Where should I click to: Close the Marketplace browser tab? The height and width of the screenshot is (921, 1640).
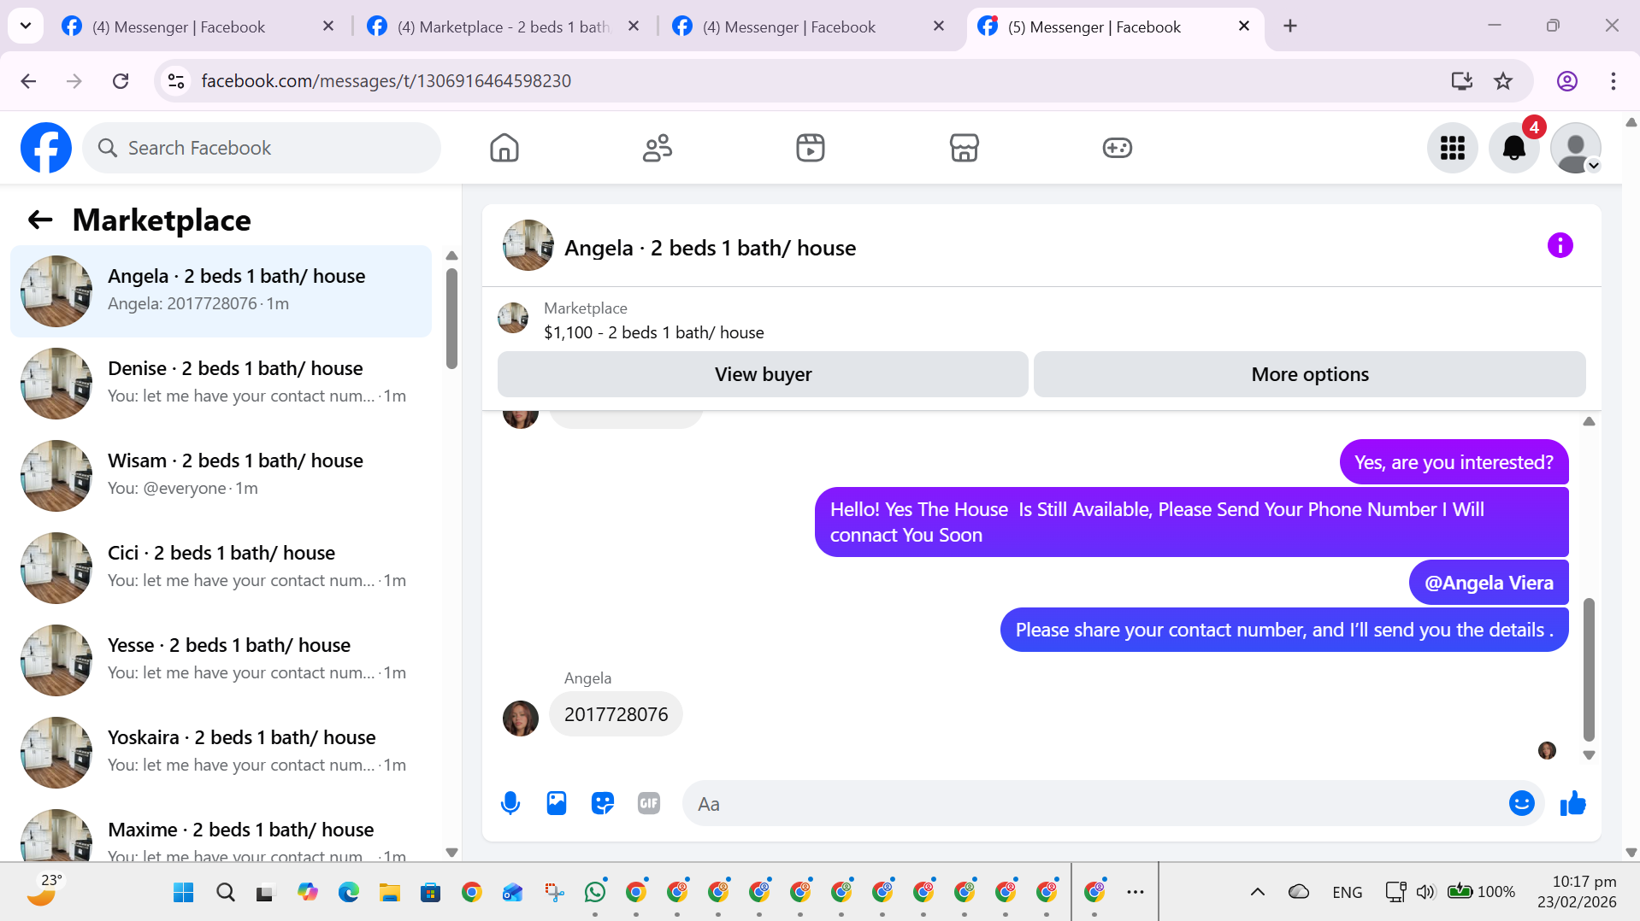(634, 26)
